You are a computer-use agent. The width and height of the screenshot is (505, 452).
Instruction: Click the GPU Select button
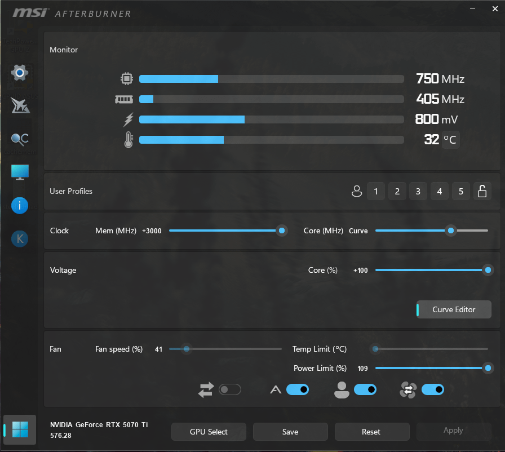pyautogui.click(x=209, y=432)
